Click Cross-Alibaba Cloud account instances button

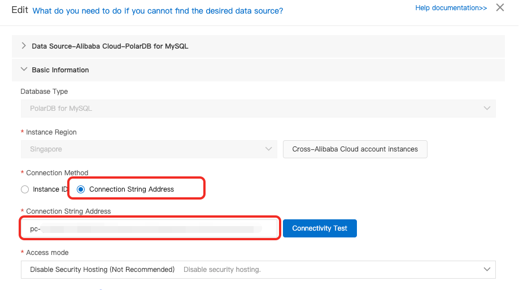355,149
